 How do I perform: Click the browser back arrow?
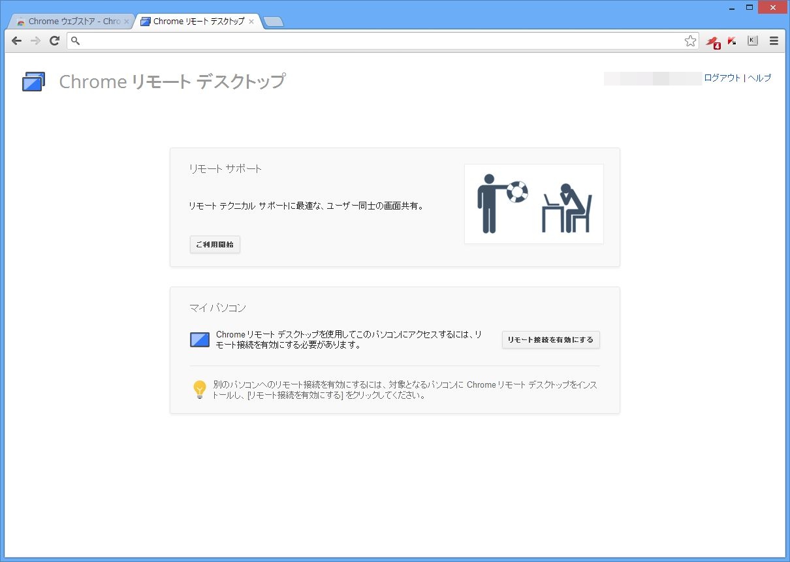[x=16, y=40]
